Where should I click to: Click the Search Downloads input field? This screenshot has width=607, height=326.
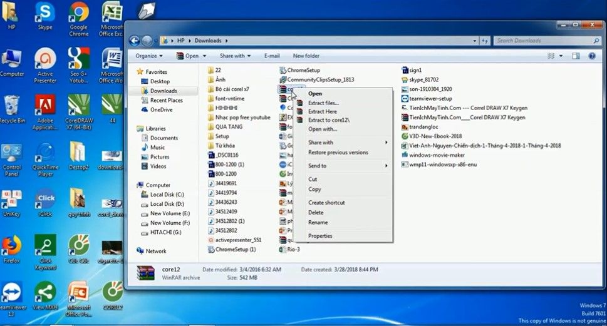[543, 41]
